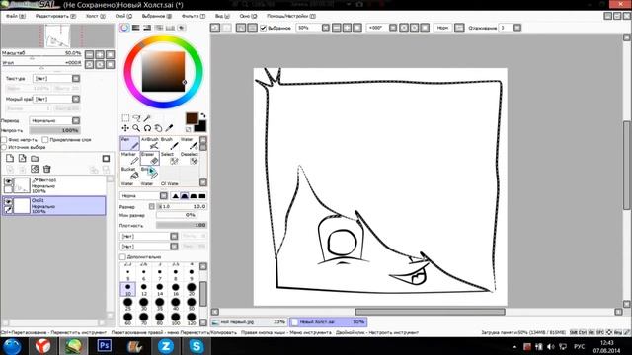632x355 pixels.
Task: Pick the hand pan tool
Action: [158, 128]
